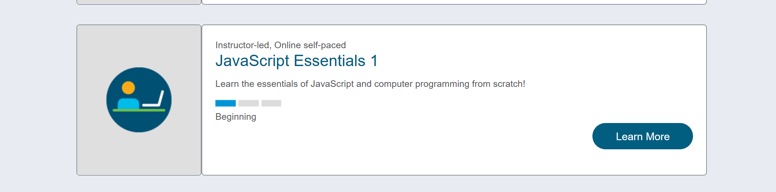Open the JavaScript Essentials 1 course title

pos(296,61)
